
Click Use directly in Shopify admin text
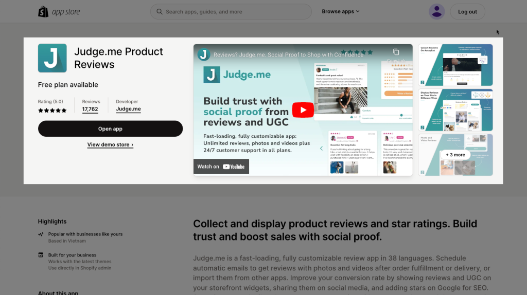[80, 268]
